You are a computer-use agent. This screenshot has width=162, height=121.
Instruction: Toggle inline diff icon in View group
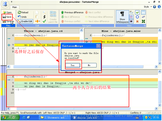(131, 17)
